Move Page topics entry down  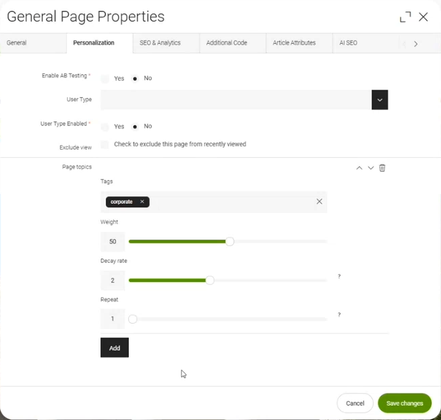click(x=371, y=168)
